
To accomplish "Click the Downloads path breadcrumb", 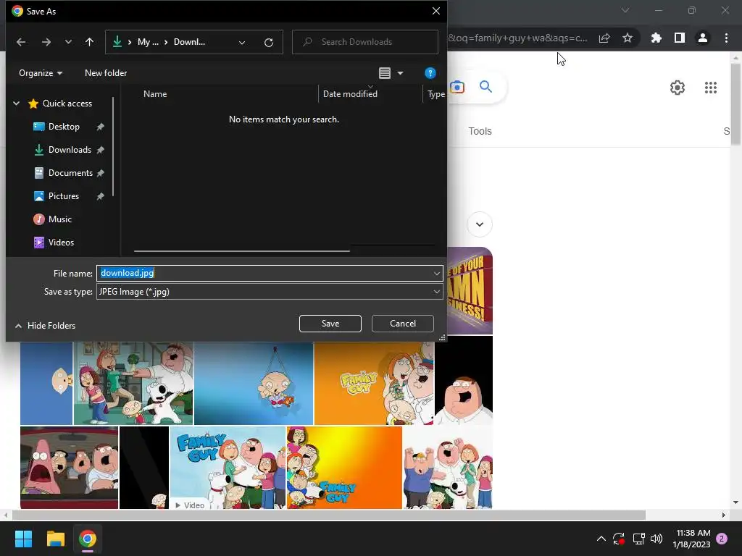I will [189, 42].
